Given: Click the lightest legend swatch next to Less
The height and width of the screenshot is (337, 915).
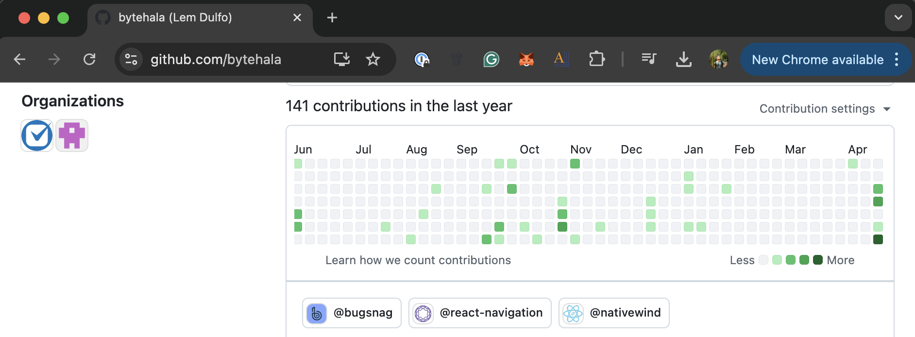Looking at the screenshot, I should point(763,260).
